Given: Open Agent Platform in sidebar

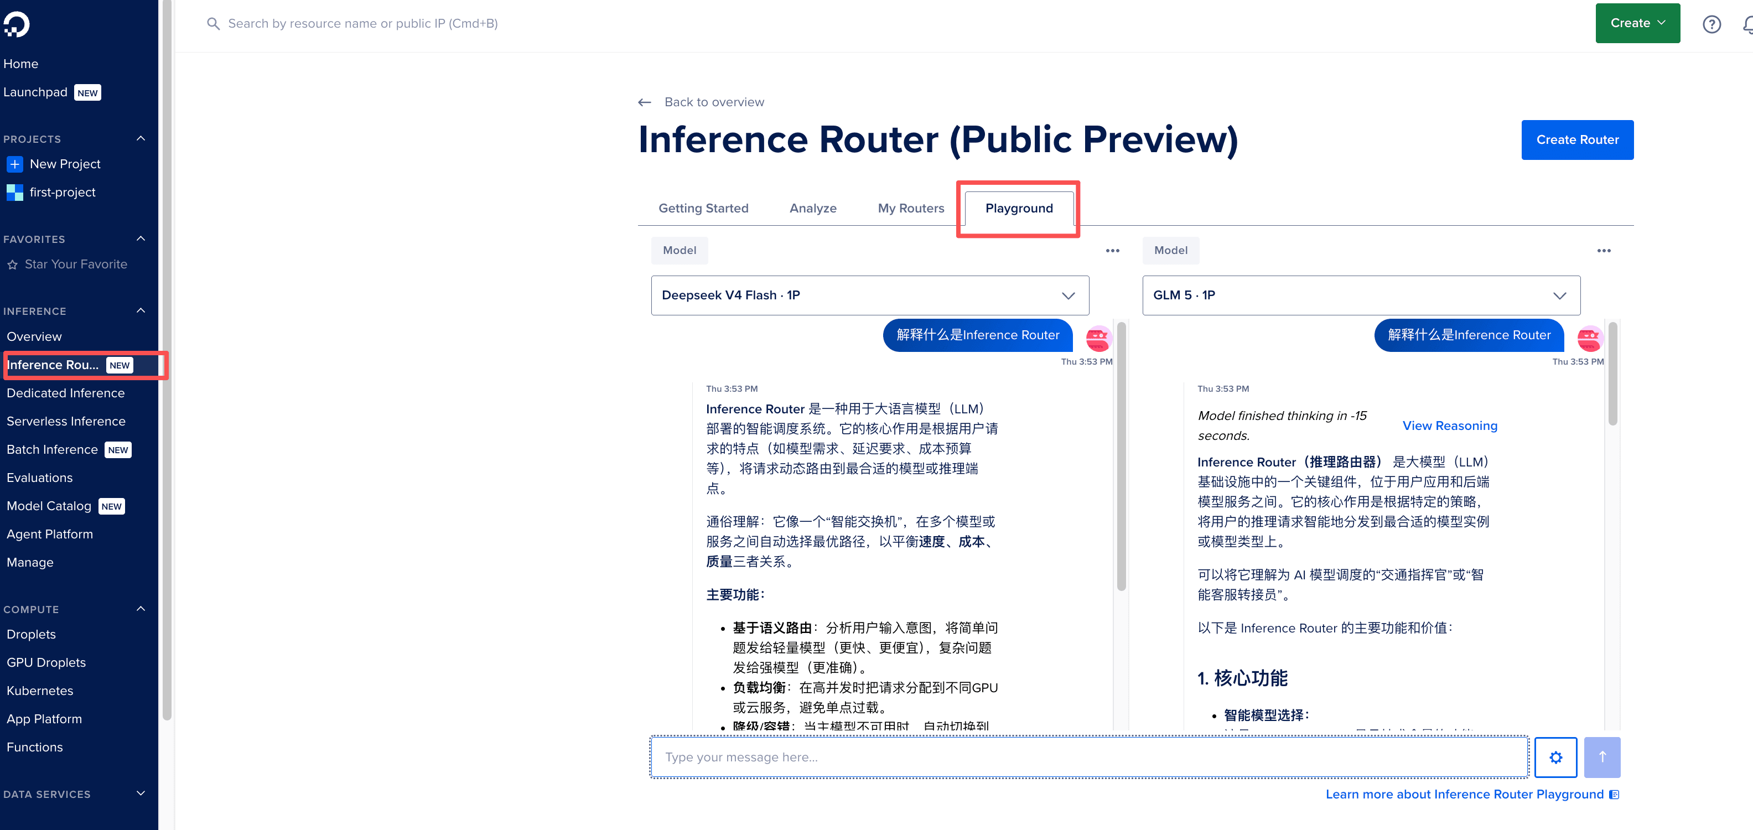Looking at the screenshot, I should [50, 535].
